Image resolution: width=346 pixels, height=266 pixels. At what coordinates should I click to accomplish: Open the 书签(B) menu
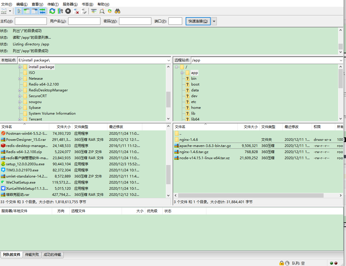(87, 4)
